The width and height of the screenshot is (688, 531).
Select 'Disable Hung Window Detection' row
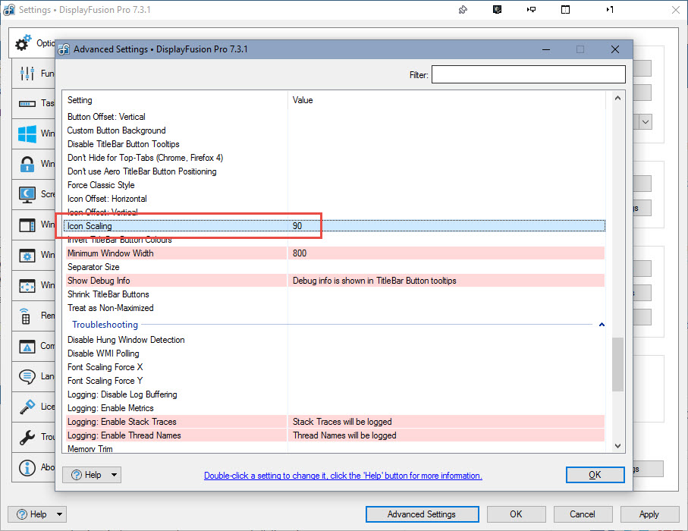pos(335,340)
